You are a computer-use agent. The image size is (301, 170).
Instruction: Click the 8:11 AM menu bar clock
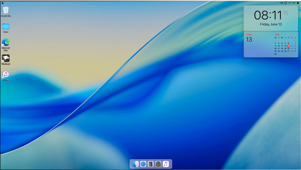coord(292,3)
